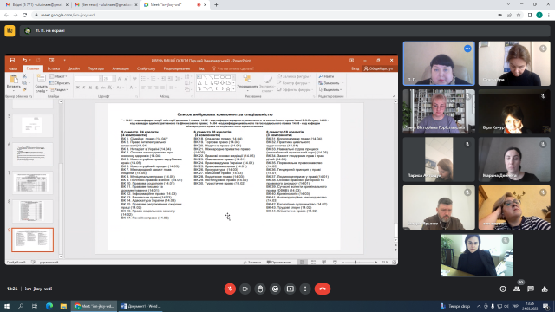Image resolution: width=555 pixels, height=312 pixels.
Task: Open the activities icon
Action: [x=545, y=289]
